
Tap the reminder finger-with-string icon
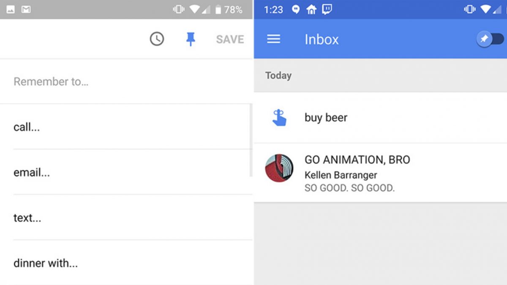(279, 118)
